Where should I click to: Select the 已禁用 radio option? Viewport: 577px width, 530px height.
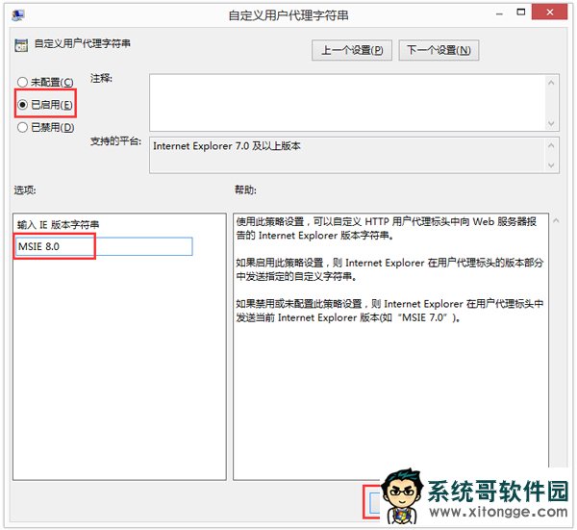pyautogui.click(x=22, y=126)
